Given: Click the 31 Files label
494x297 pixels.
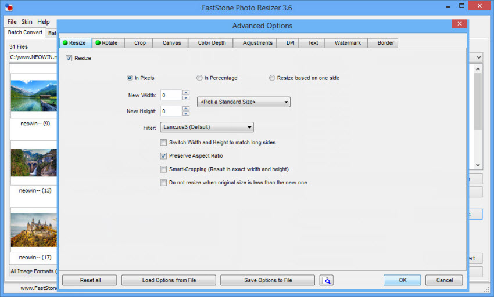Looking at the screenshot, I should pyautogui.click(x=19, y=46).
